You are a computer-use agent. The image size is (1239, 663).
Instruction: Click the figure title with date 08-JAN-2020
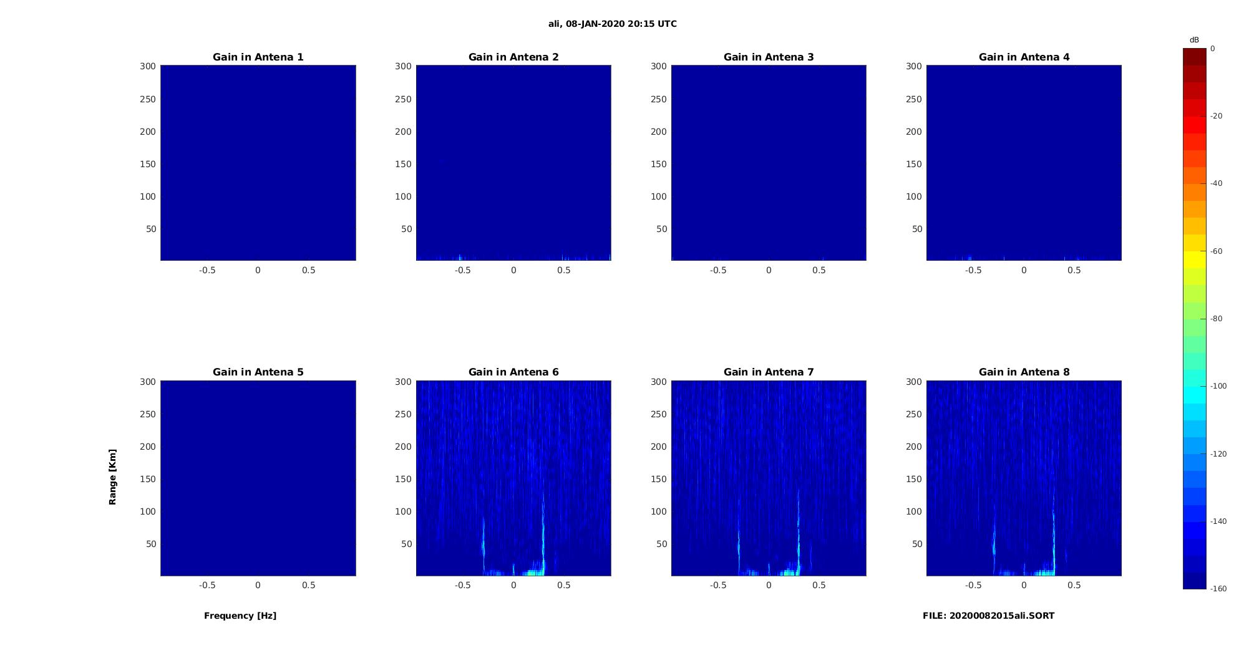point(613,24)
